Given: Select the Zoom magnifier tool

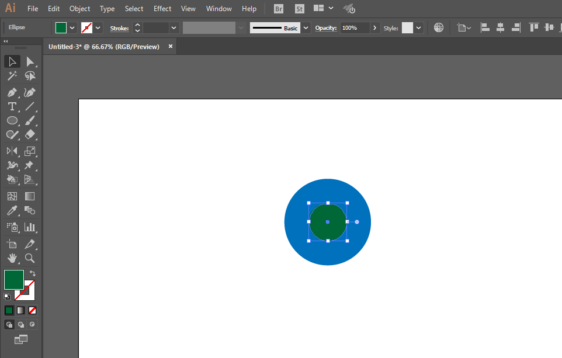Looking at the screenshot, I should [x=30, y=258].
